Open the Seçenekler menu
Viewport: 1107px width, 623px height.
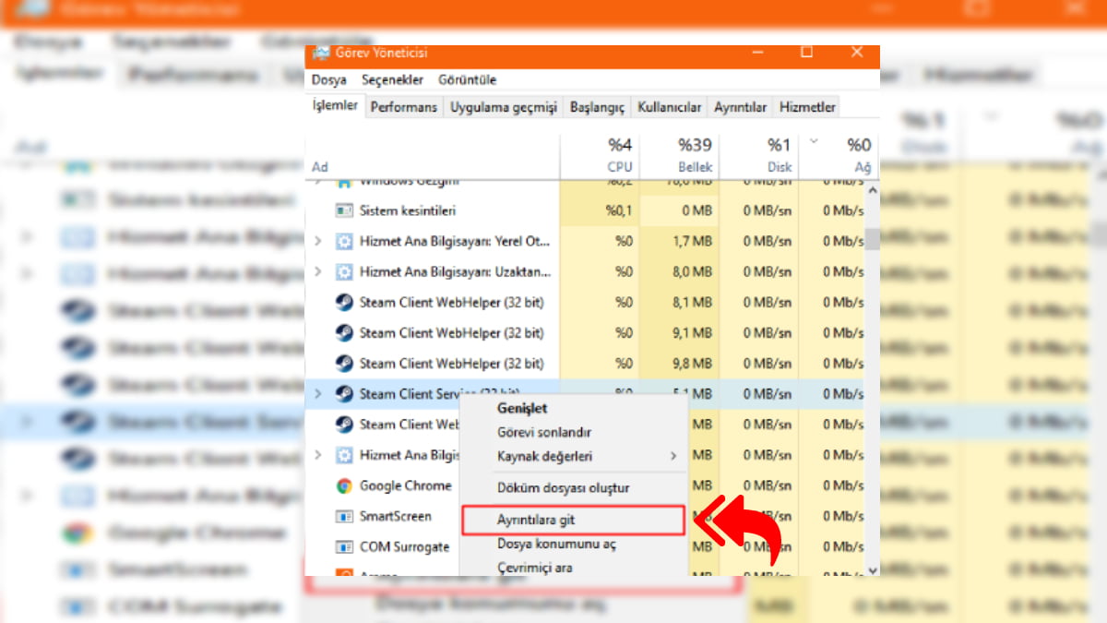pos(394,80)
